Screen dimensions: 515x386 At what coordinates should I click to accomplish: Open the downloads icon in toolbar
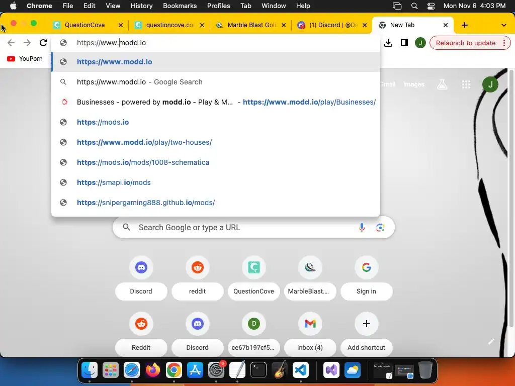(x=388, y=43)
